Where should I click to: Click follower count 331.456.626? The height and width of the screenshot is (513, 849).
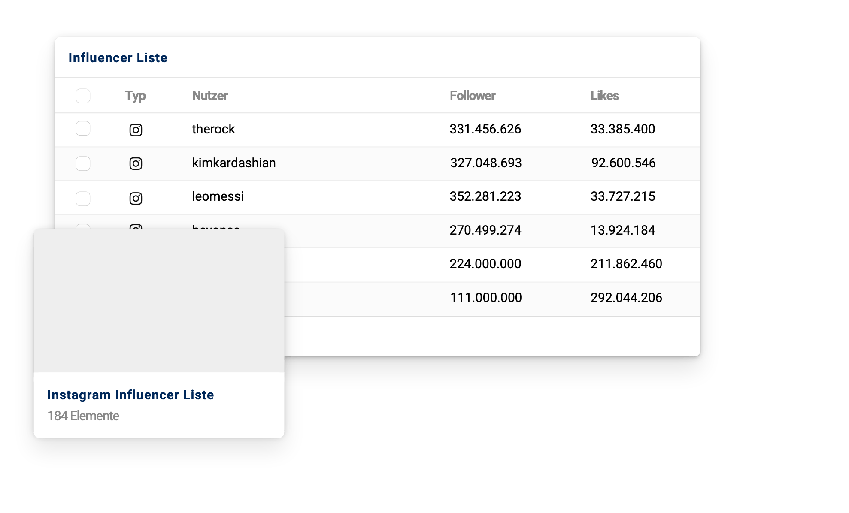click(485, 129)
